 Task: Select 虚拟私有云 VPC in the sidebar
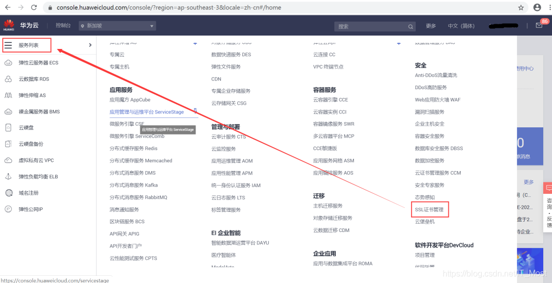(36, 160)
